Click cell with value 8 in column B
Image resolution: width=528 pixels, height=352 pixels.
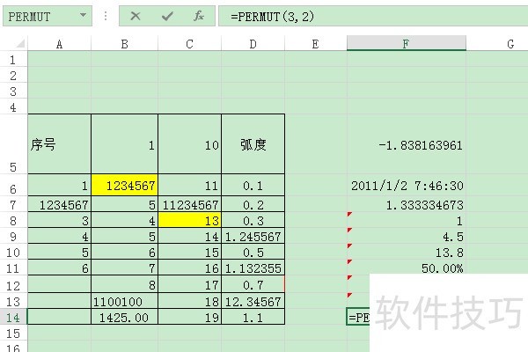point(125,285)
